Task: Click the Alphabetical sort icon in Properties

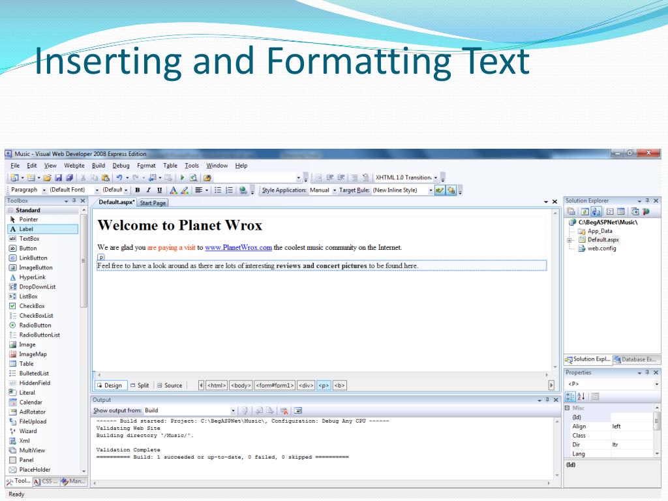Action: pos(581,397)
